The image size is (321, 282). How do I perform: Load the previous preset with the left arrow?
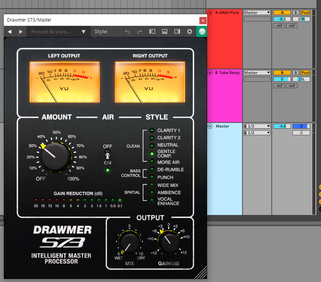9,32
